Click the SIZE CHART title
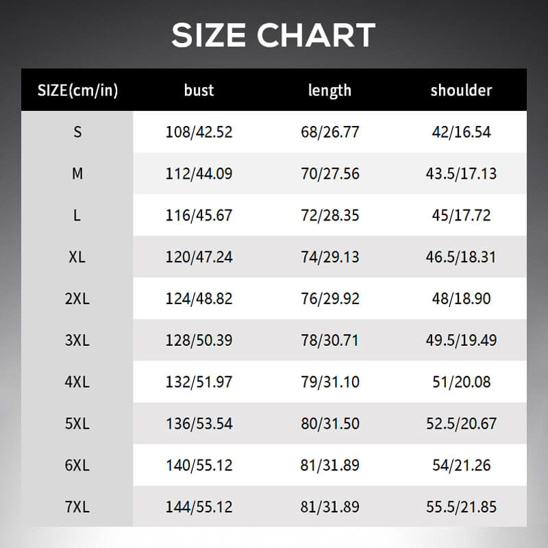548x548 pixels. coord(273,36)
